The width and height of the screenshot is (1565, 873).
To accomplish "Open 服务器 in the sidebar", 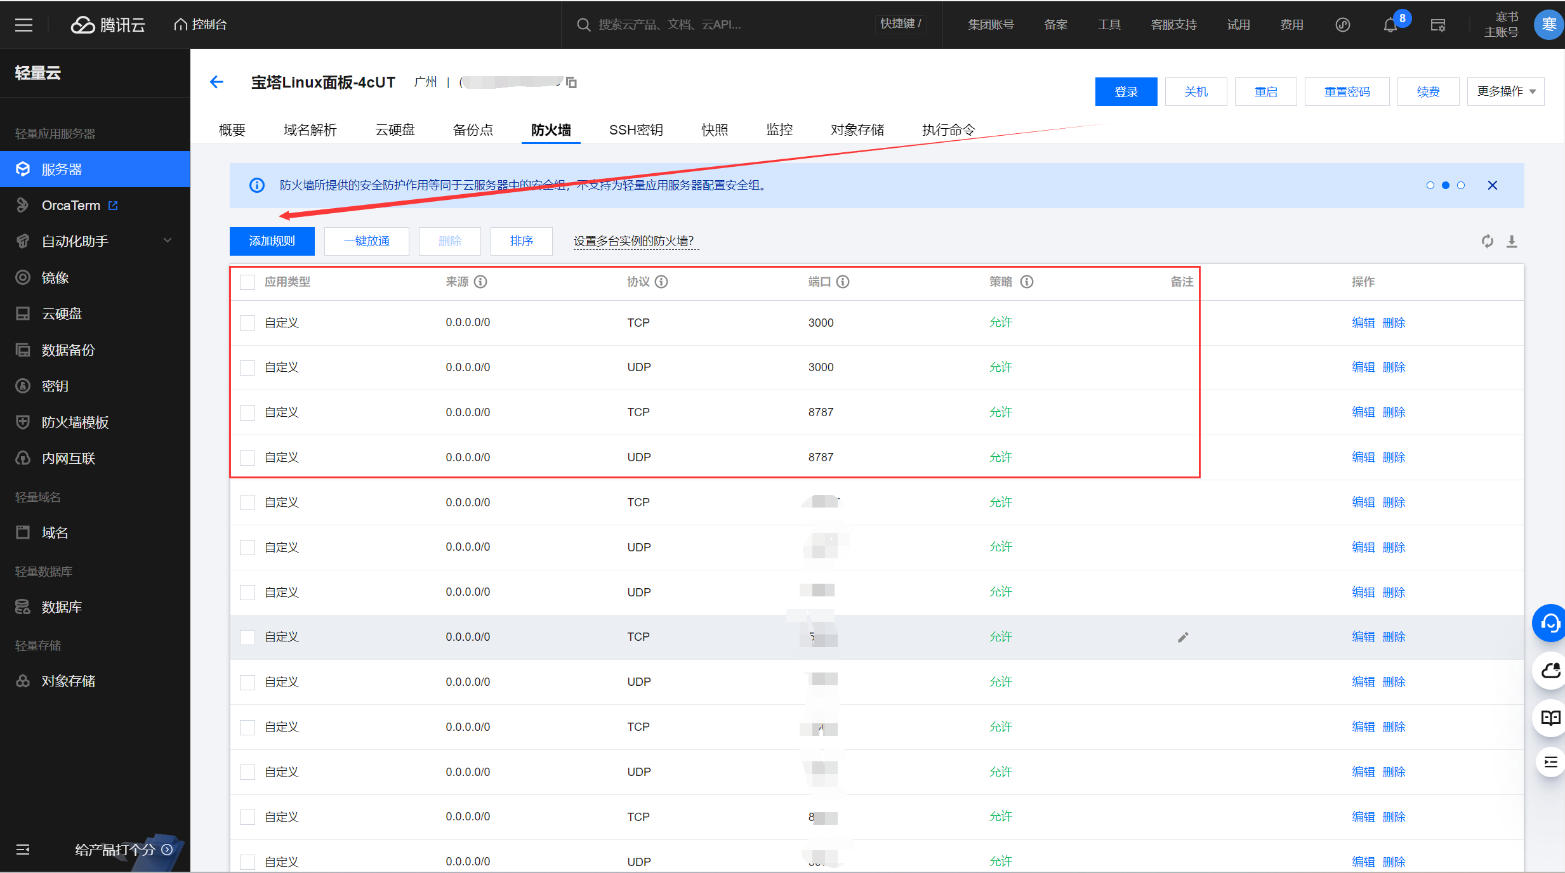I will [x=95, y=169].
